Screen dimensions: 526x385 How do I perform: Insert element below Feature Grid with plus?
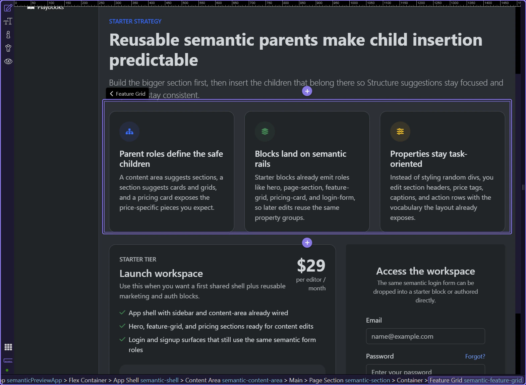[x=307, y=243]
